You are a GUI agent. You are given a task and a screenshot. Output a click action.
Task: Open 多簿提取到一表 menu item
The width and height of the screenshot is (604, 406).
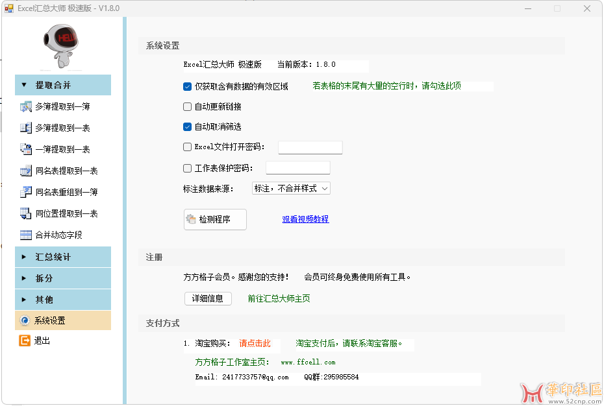63,128
